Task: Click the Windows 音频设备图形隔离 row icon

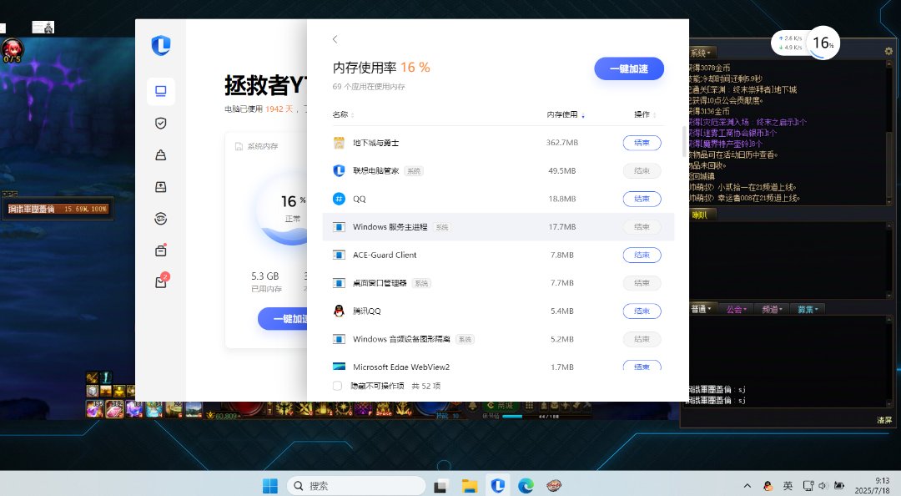Action: coord(339,340)
